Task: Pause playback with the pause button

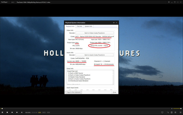Action: (2, 112)
